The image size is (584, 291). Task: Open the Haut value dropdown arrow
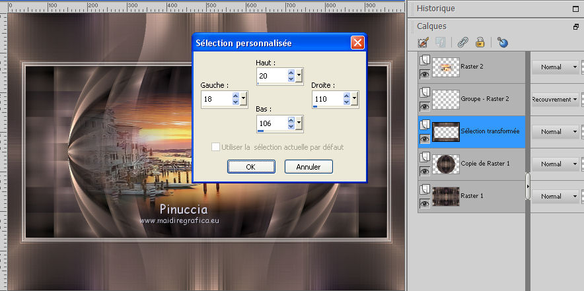[299, 76]
